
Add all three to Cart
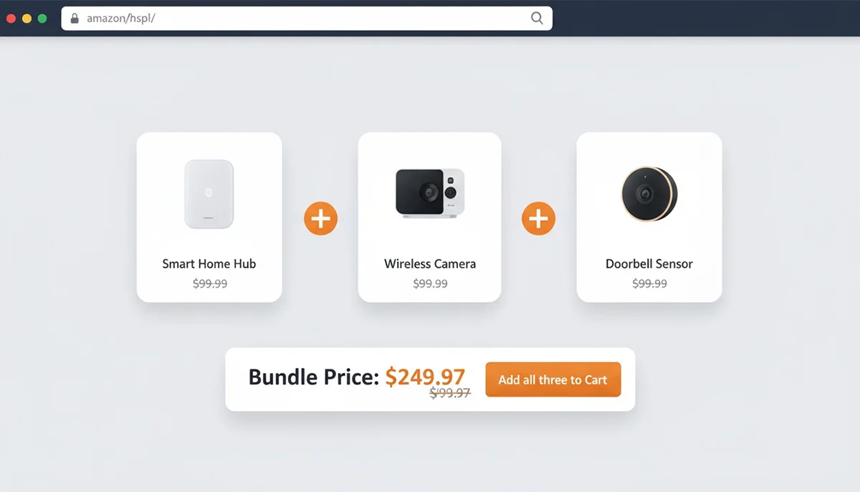553,379
